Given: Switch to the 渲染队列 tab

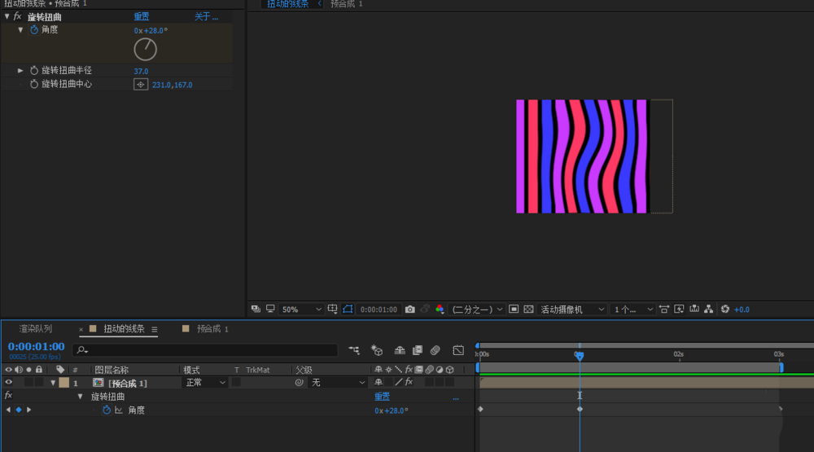Looking at the screenshot, I should click(36, 329).
